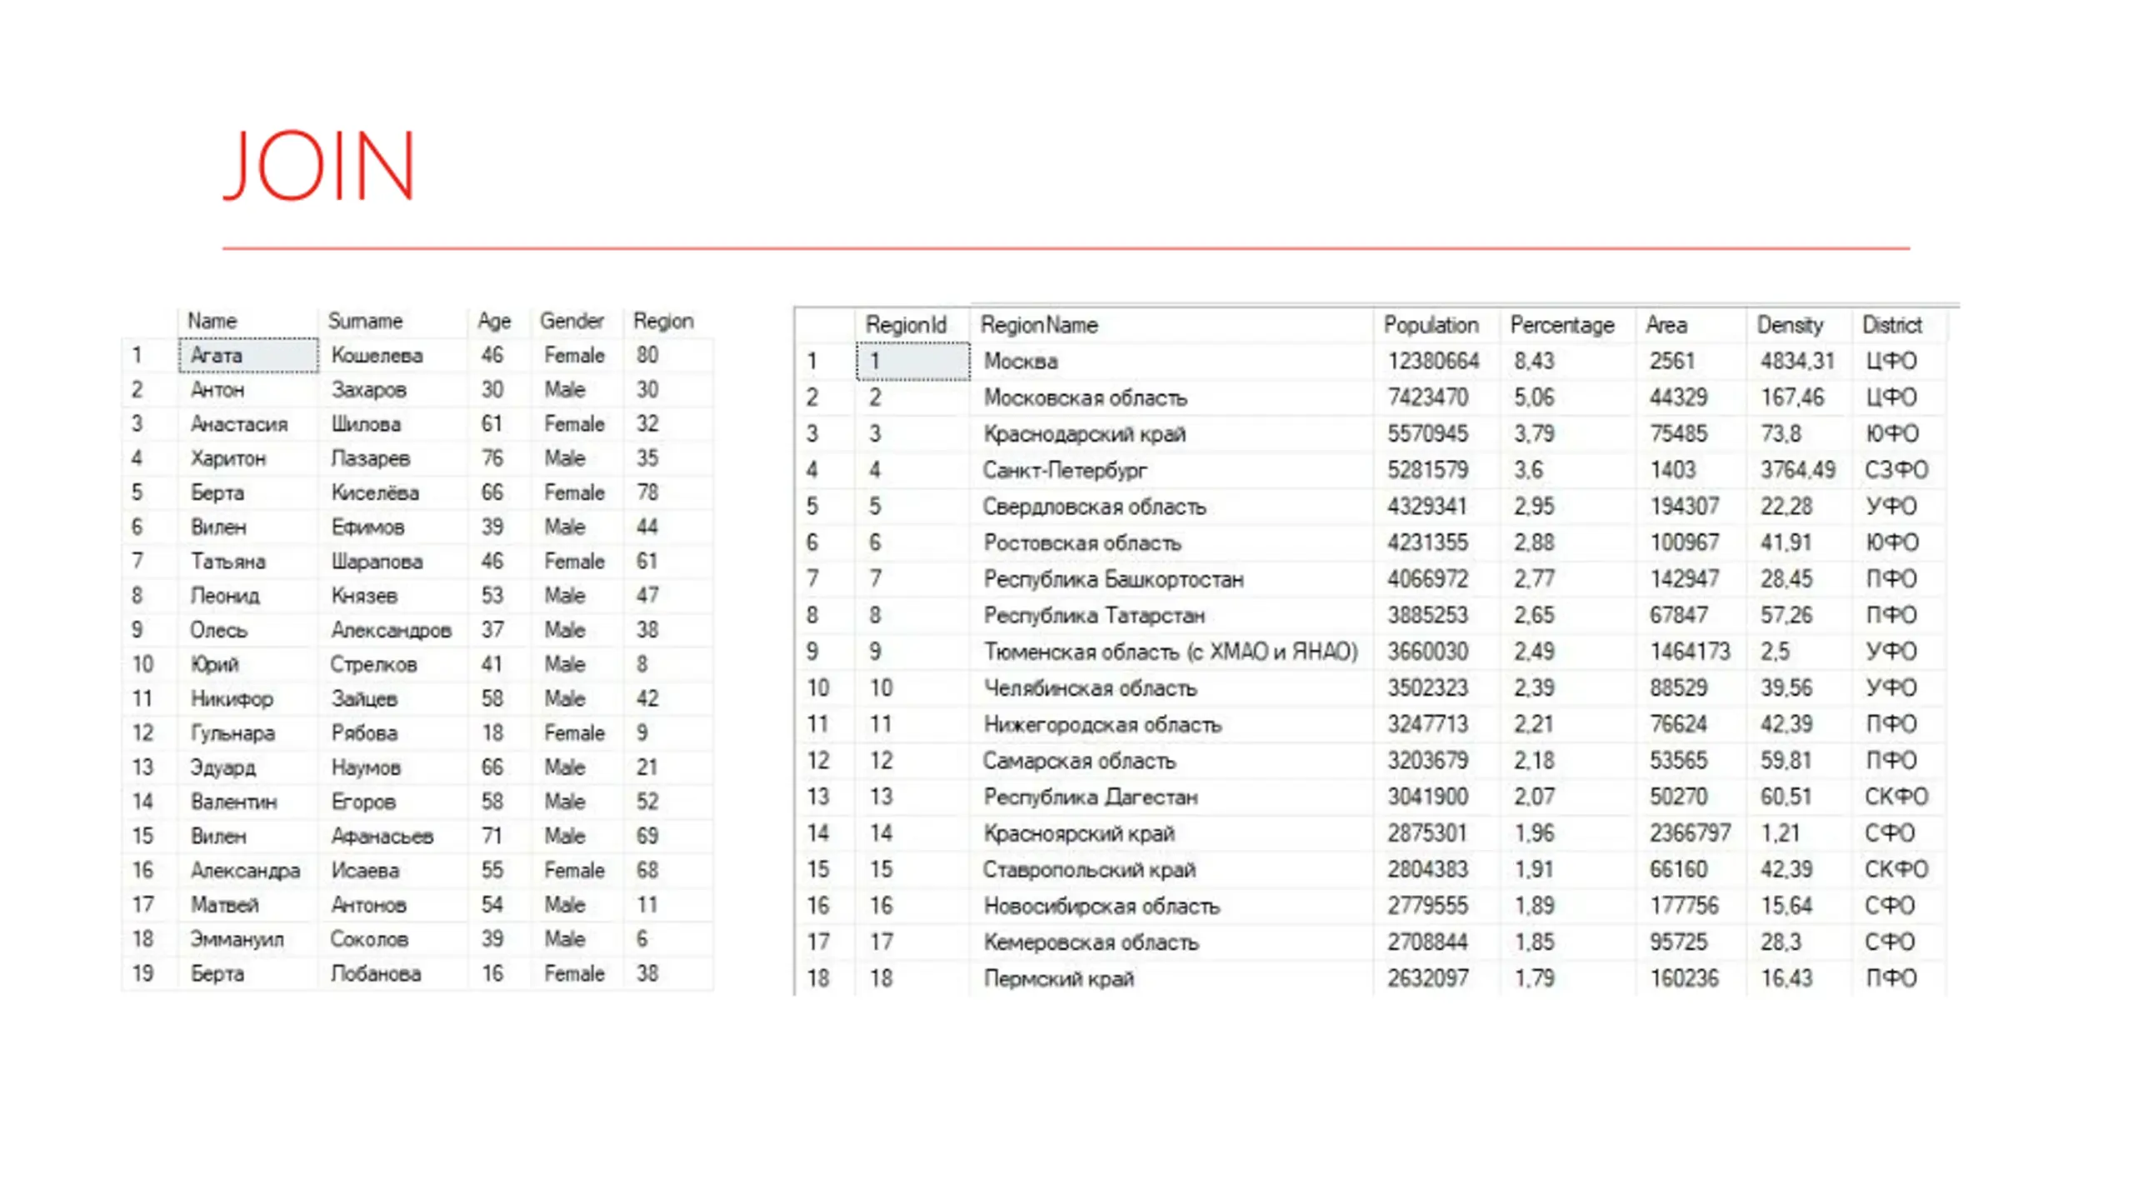Click the region name Республика Дагестан

[x=1091, y=797]
